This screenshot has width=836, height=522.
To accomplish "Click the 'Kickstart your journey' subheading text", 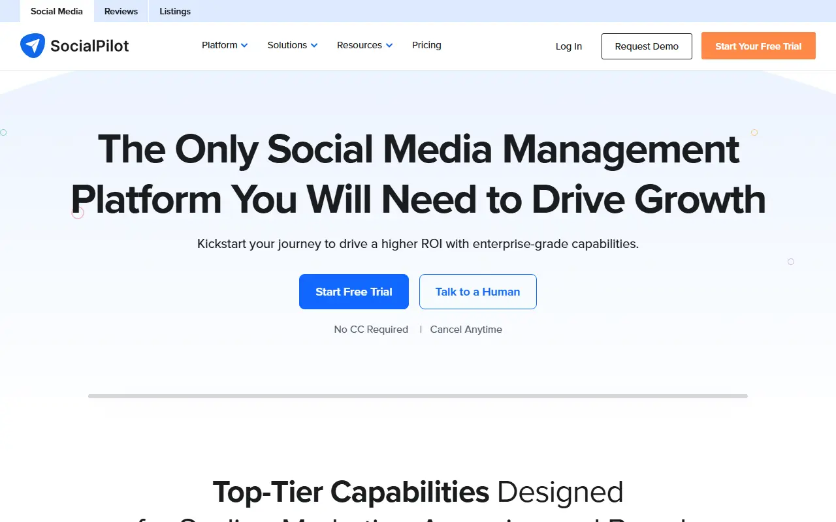I will [418, 244].
